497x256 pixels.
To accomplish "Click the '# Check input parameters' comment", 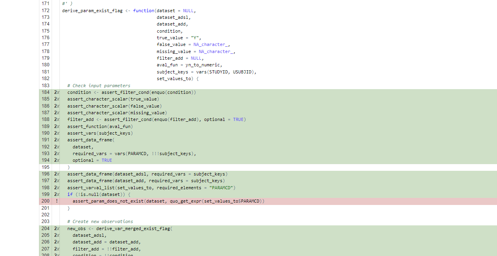I will [99, 86].
